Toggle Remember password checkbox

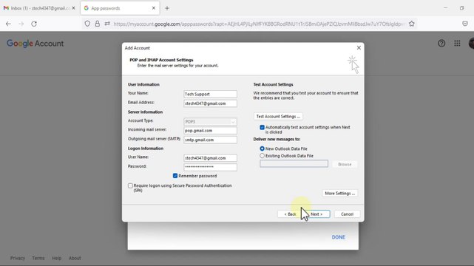(175, 176)
